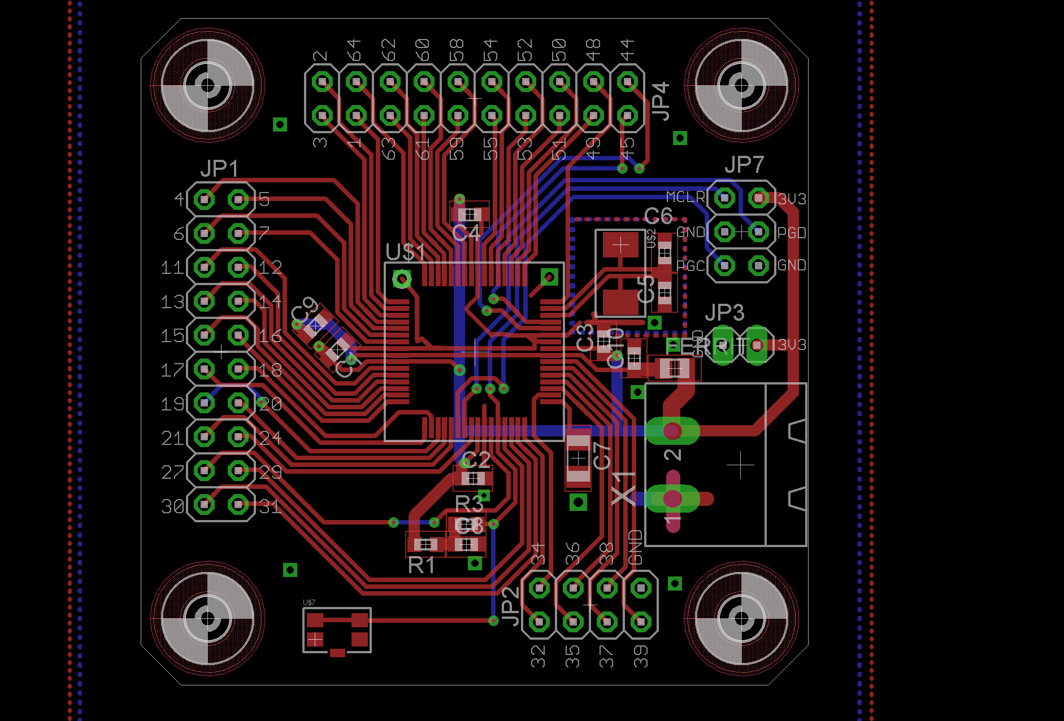Screen dimensions: 1064x721
Task: Click pin number 44 label above JP4
Action: (627, 50)
